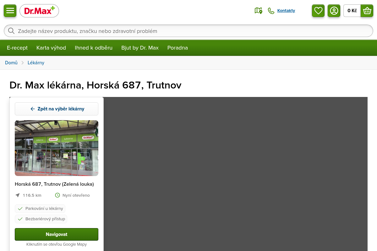
Task: Click the Parkování u lékárny tag
Action: point(40,209)
